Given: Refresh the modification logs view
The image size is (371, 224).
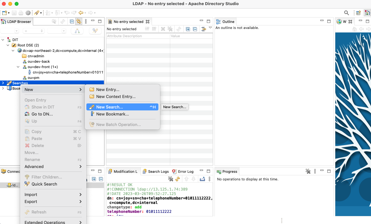Looking at the screenshot, I should pyautogui.click(x=178, y=179).
